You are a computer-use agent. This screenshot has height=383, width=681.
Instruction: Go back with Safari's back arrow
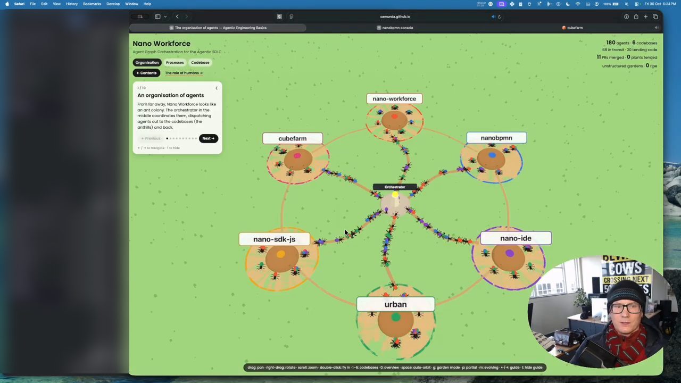click(177, 16)
